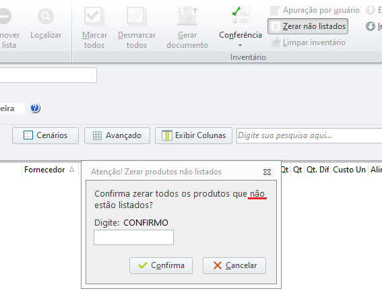Click the Desmarcar todos icon
382x297 pixels.
pos(137,16)
